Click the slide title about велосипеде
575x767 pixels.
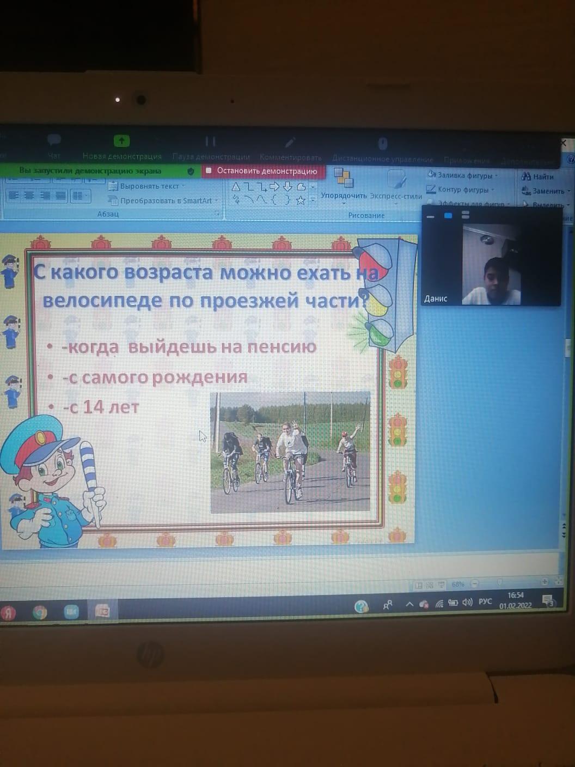click(x=205, y=285)
